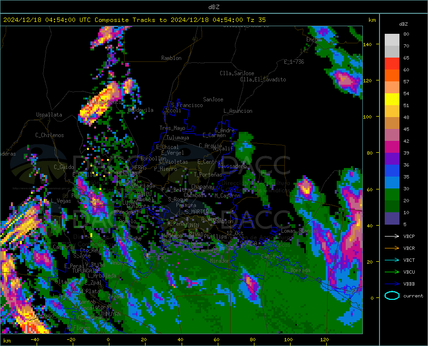Click the C_Chilenos map label
The height and width of the screenshot is (346, 428).
coord(49,135)
